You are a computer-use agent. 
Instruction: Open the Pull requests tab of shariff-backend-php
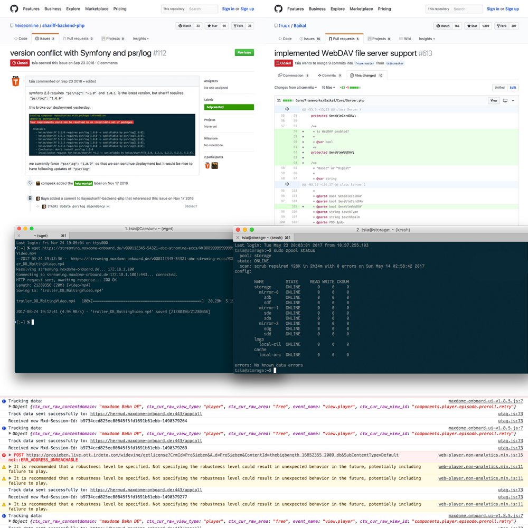[x=78, y=39]
